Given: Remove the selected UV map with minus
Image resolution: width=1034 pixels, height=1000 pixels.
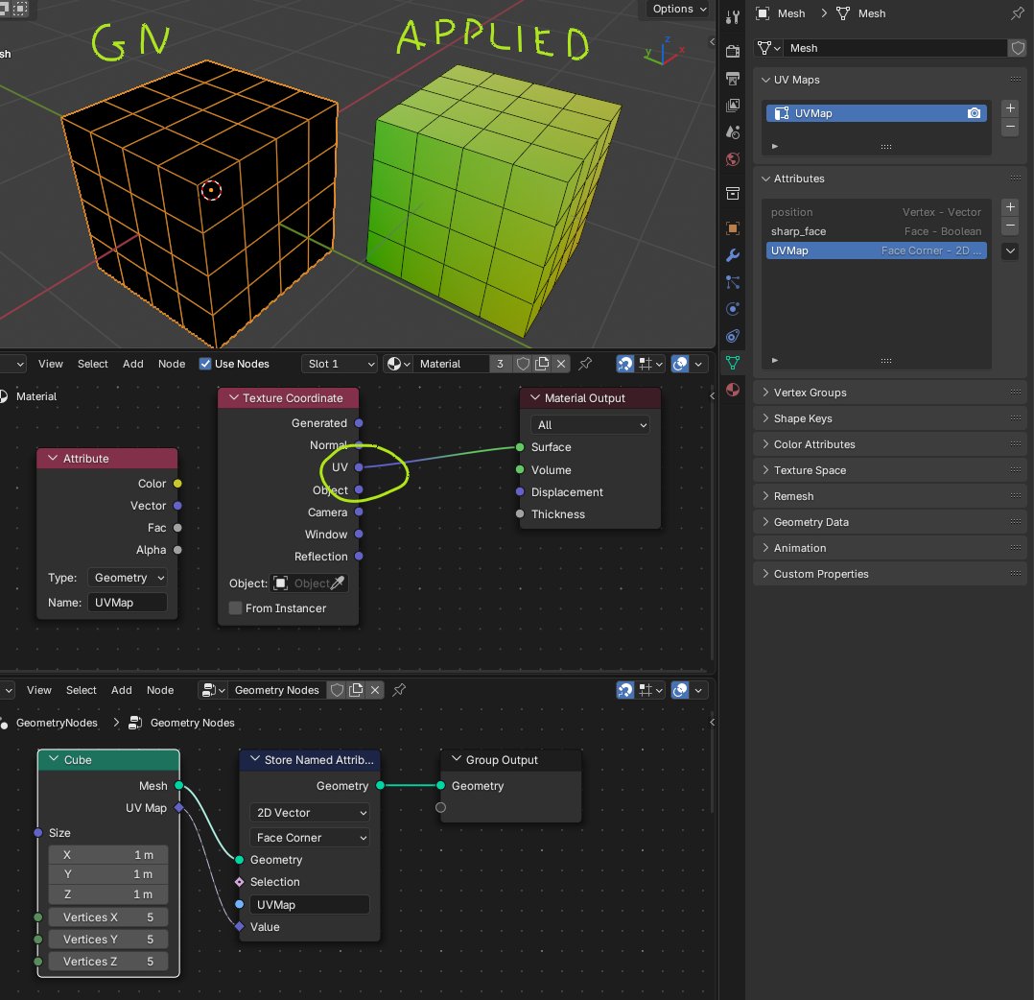Looking at the screenshot, I should tap(1010, 126).
